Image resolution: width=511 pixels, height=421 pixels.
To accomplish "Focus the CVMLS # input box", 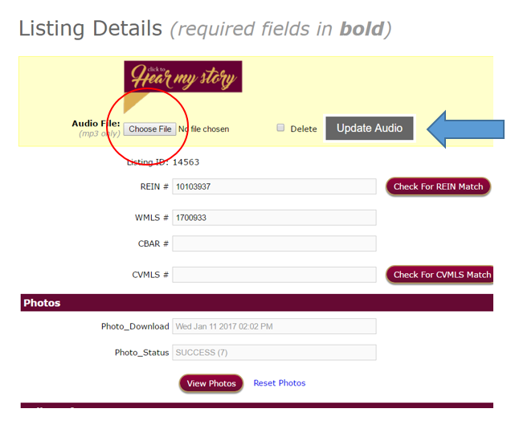I will [274, 275].
